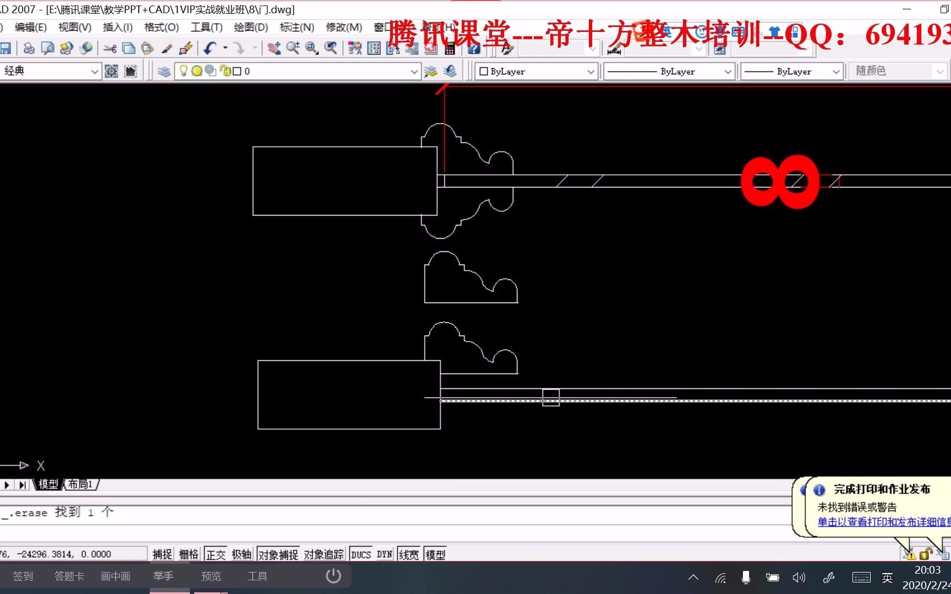Click the Undo arrow icon

(210, 48)
